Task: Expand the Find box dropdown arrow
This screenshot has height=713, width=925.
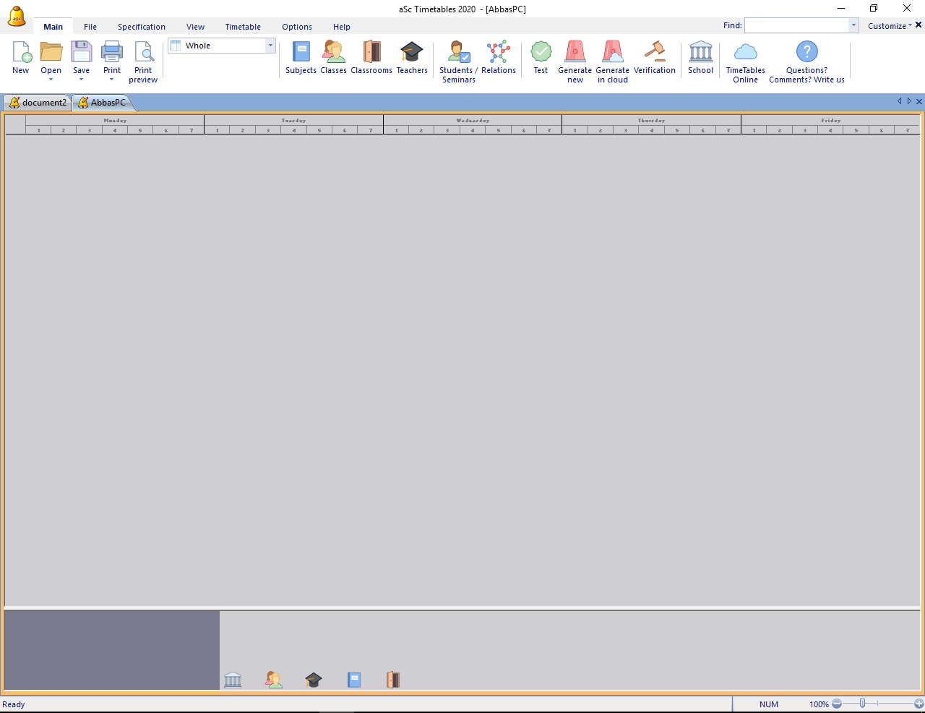Action: 853,25
